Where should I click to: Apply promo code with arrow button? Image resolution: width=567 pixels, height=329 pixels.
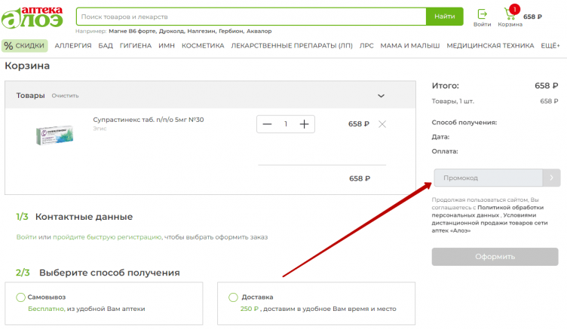point(551,178)
